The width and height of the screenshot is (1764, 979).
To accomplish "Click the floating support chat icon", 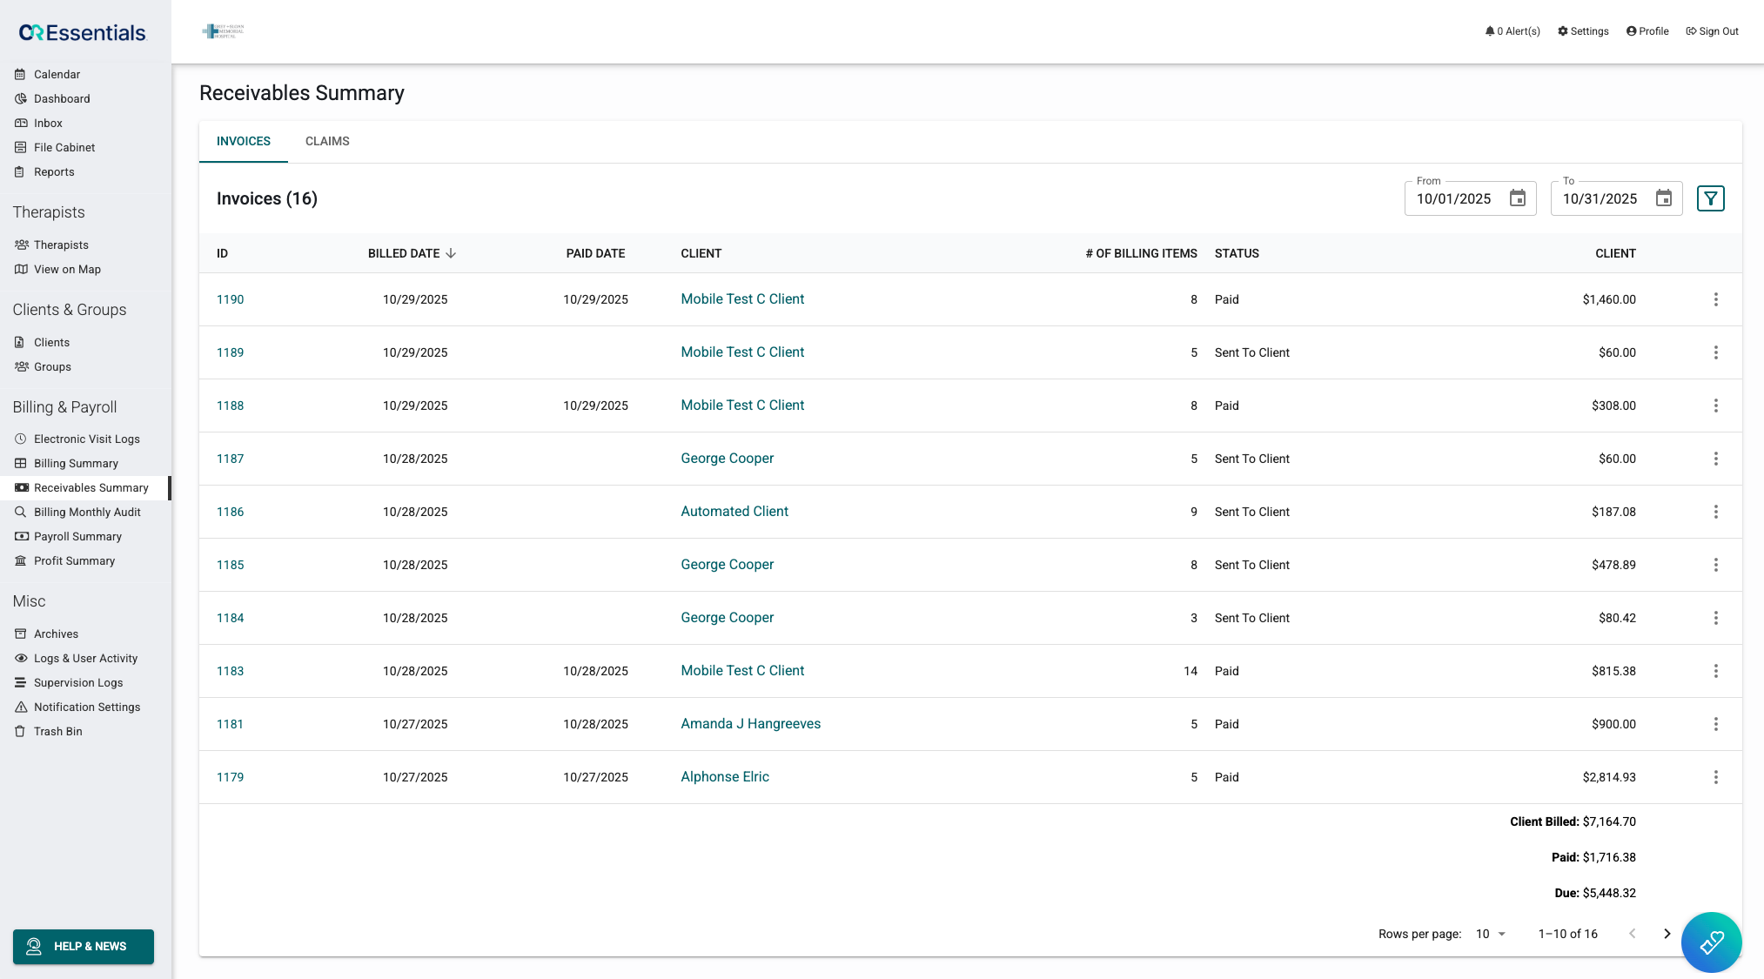I will click(1710, 942).
